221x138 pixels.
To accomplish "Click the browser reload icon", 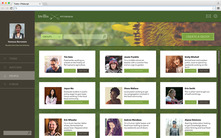I will 11,8.
